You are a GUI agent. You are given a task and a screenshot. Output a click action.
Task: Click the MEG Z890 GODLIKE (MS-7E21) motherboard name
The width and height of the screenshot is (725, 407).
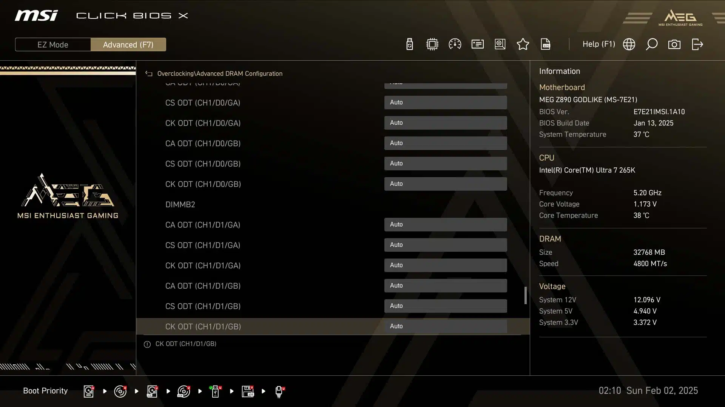[588, 100]
